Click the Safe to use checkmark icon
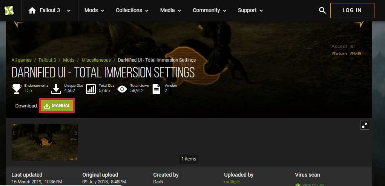This screenshot has height=186, width=385. pos(298,185)
